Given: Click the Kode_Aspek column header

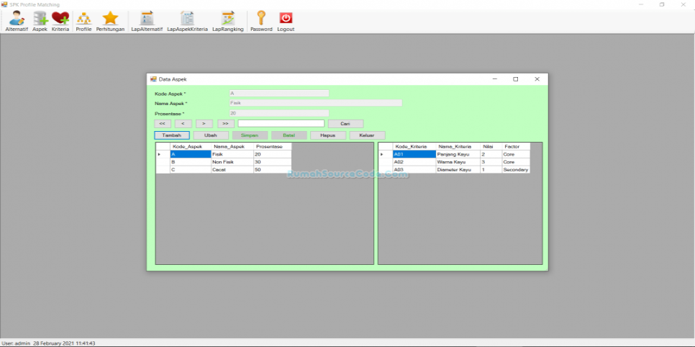Looking at the screenshot, I should (x=191, y=146).
